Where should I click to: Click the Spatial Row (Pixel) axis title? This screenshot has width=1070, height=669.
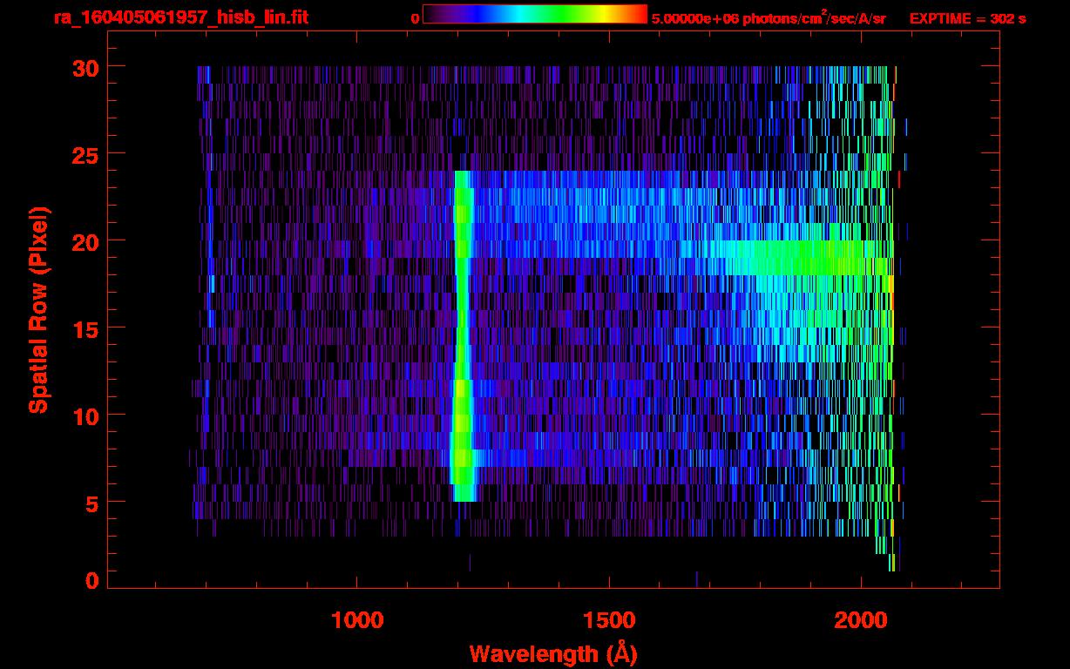tap(37, 310)
